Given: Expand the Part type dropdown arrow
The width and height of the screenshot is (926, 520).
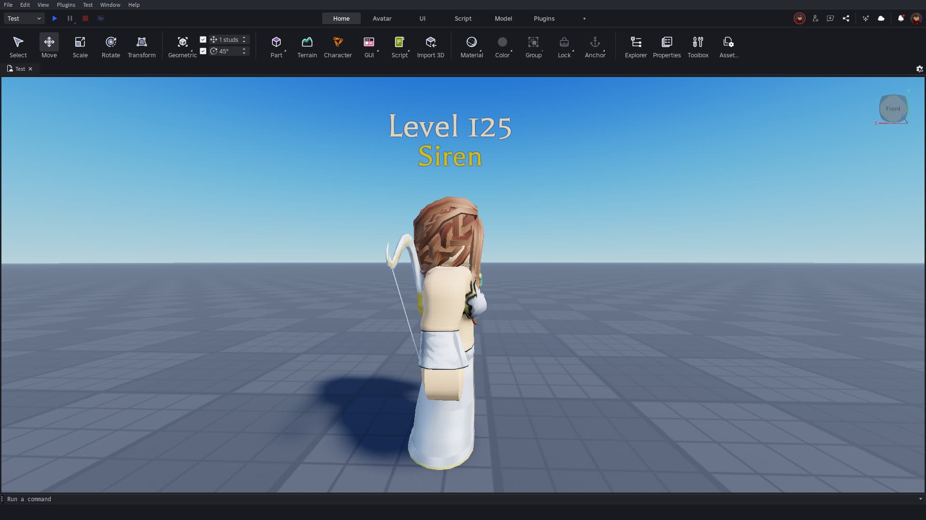Looking at the screenshot, I should tap(285, 51).
